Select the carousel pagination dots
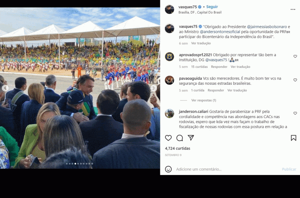Viewport: 300px width, 198px height. [x=79, y=164]
